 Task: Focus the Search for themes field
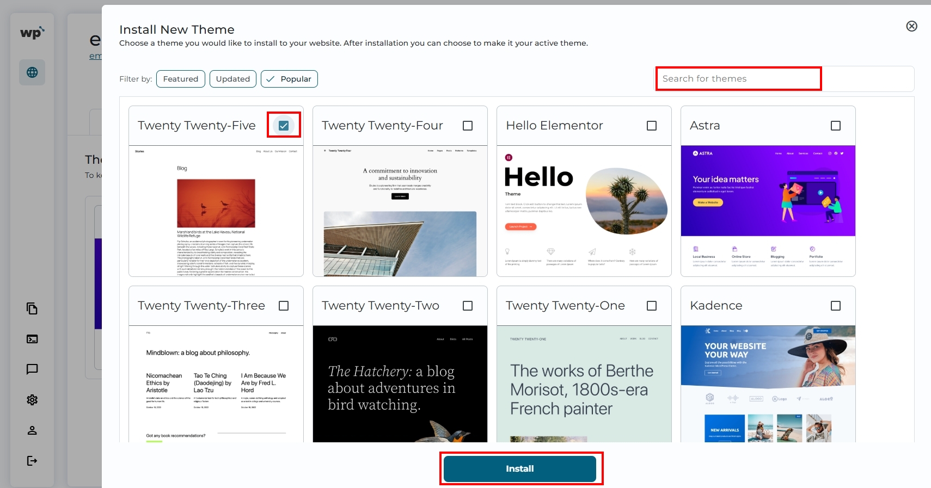[x=784, y=79]
